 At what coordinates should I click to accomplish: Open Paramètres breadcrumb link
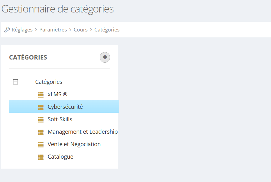(53, 30)
